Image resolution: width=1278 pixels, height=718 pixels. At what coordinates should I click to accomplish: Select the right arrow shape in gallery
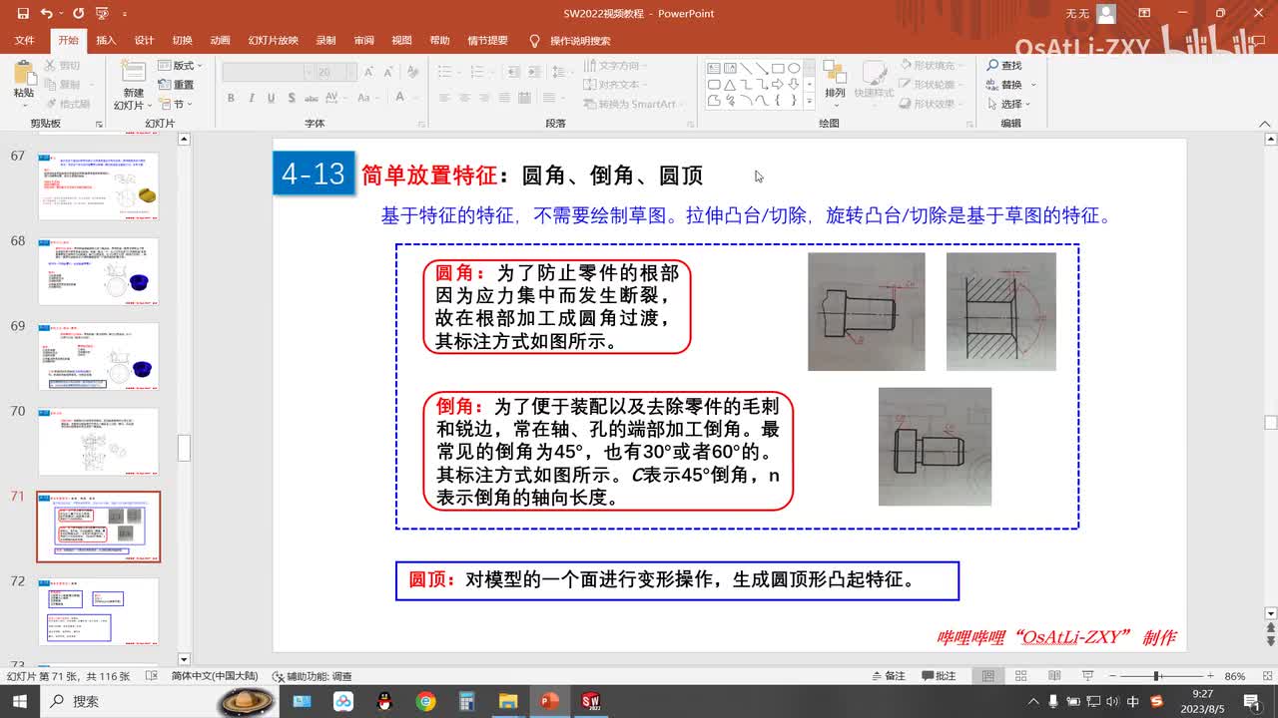[x=778, y=84]
